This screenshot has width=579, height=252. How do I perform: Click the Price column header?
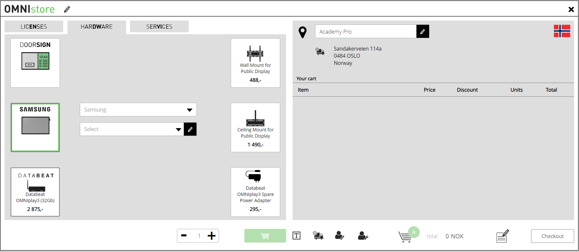click(x=429, y=90)
